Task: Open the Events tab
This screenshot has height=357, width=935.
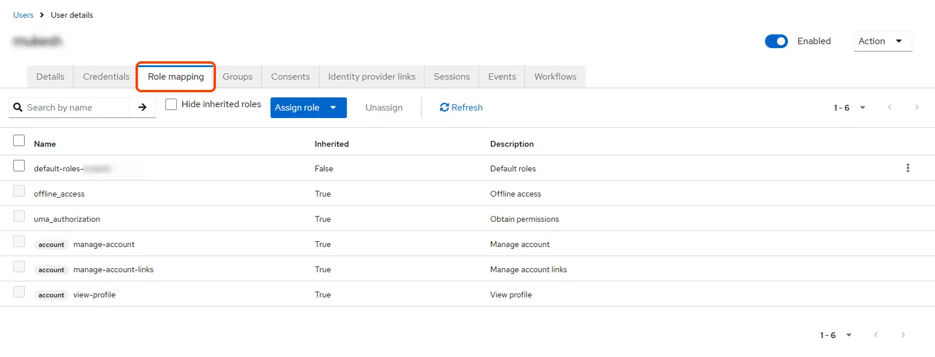Action: point(502,77)
